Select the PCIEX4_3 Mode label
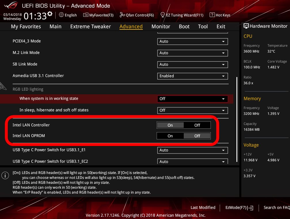This screenshot has height=219, width=290. [26, 41]
